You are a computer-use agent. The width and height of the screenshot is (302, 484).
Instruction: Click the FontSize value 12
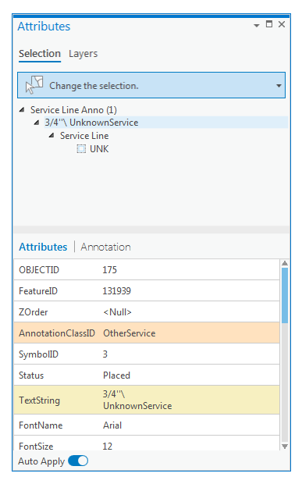point(108,447)
